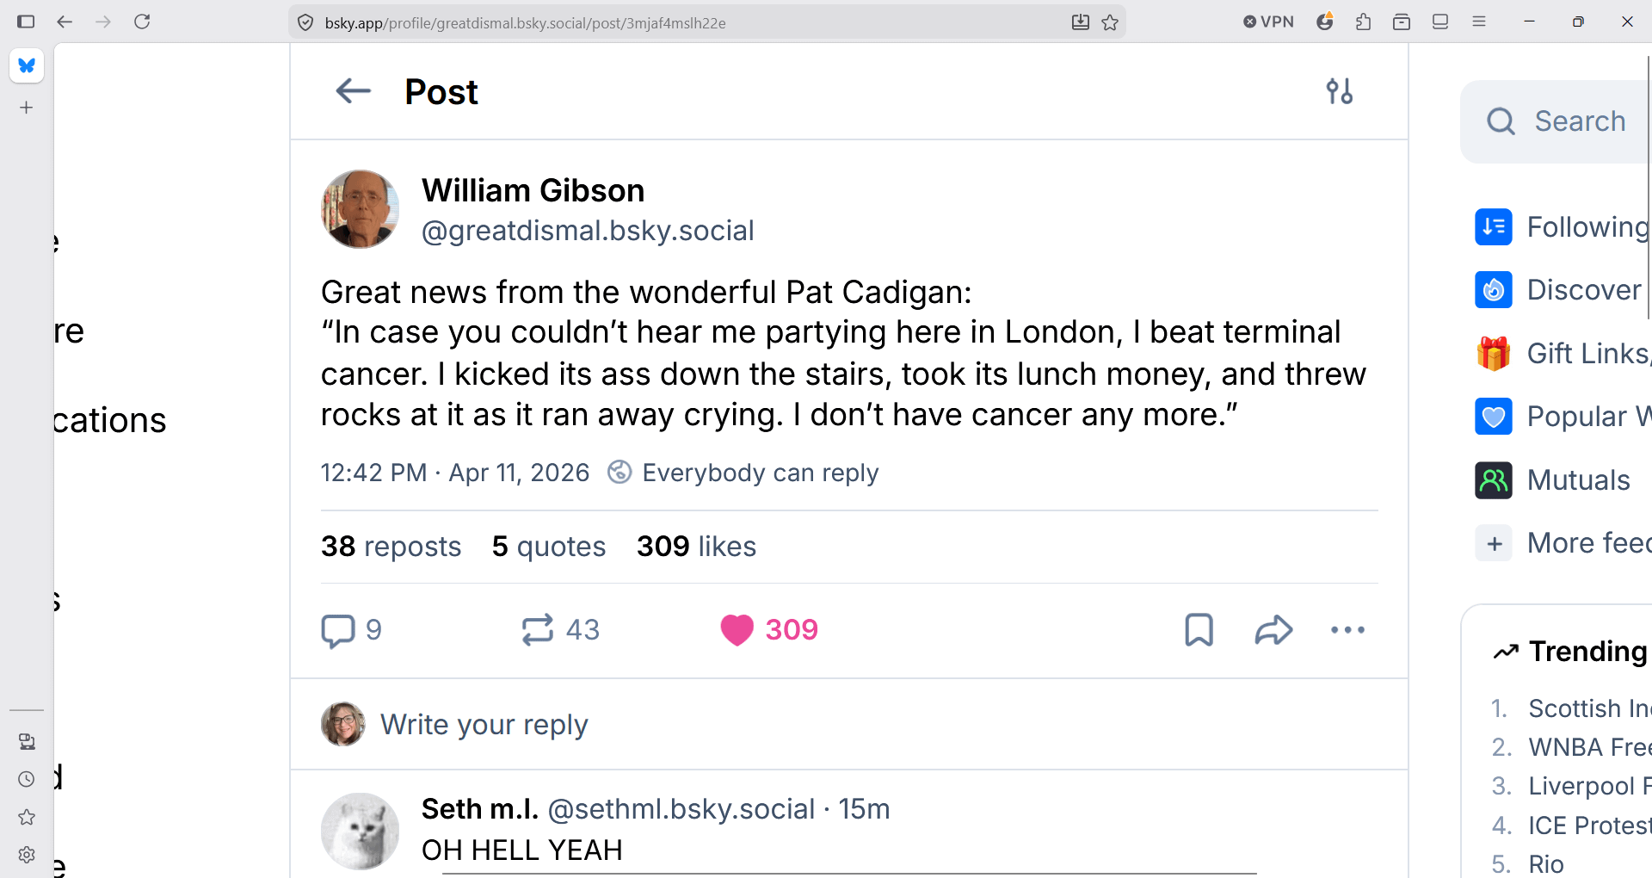Click the repost arrows icon
The height and width of the screenshot is (878, 1652).
point(538,630)
